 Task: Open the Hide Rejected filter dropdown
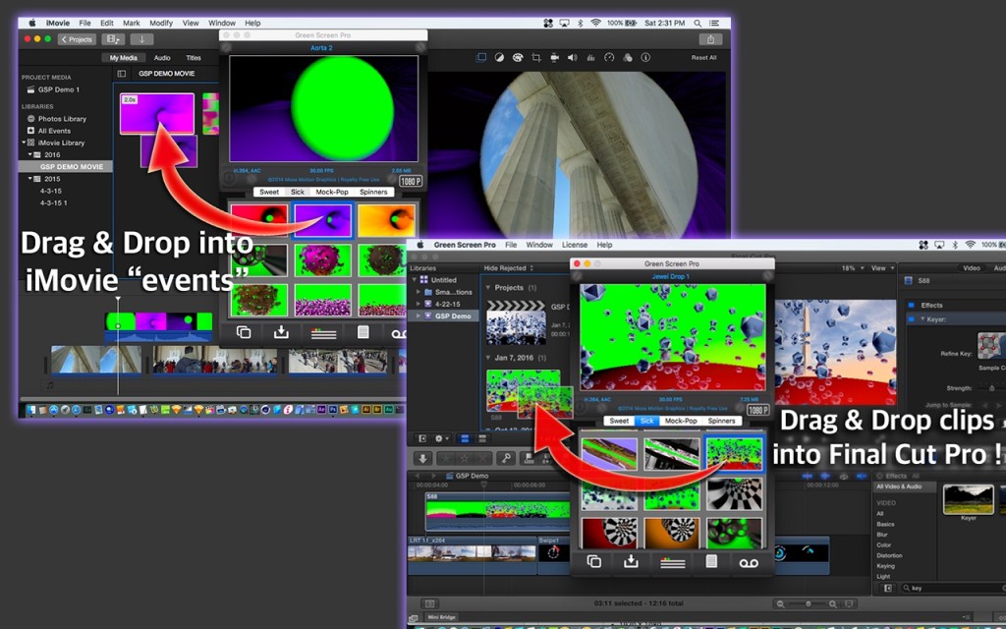506,268
